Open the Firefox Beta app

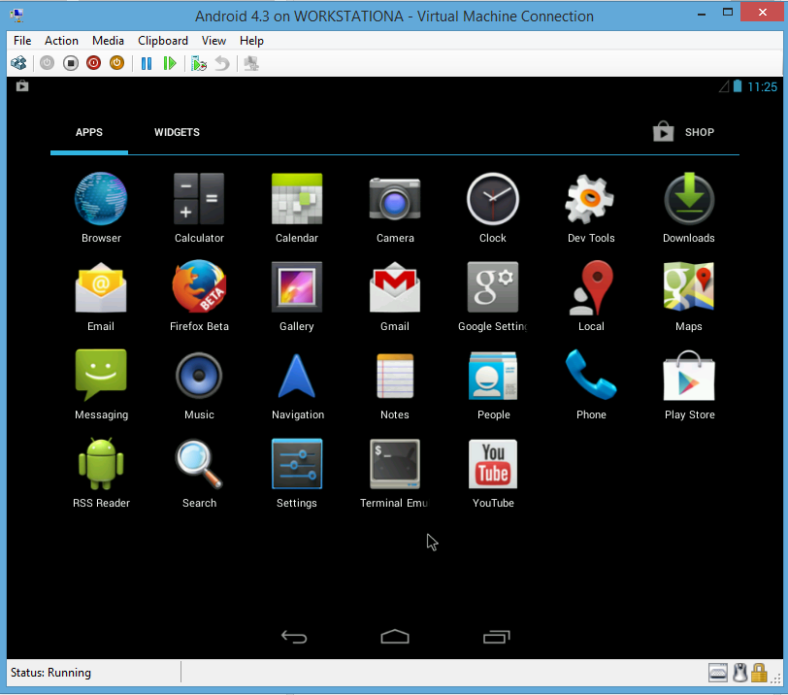[199, 287]
